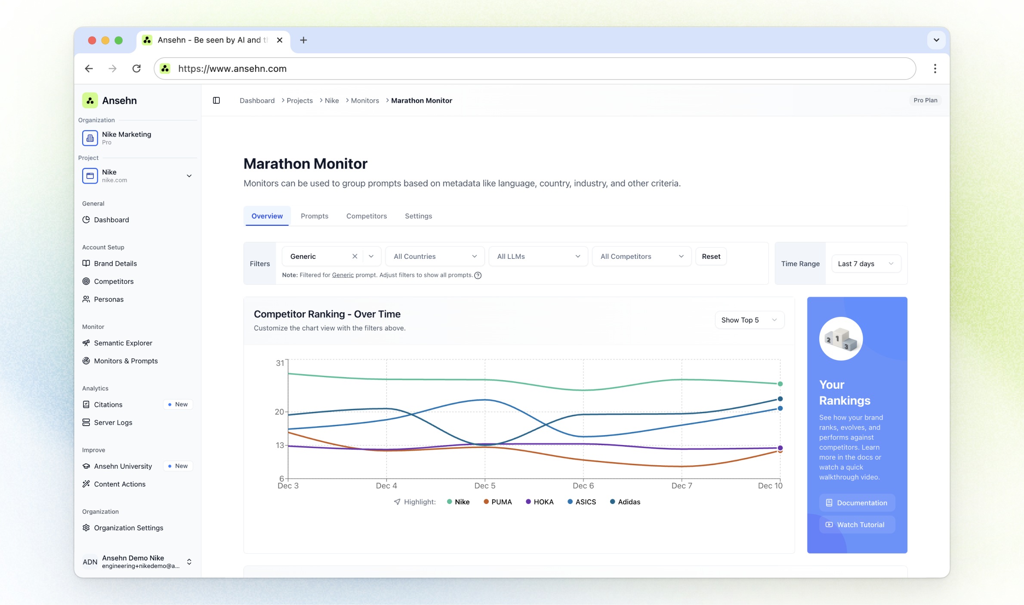
Task: Switch to the Prompts tab
Action: coord(314,216)
